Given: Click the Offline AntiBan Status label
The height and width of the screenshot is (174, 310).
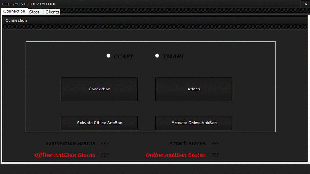Looking at the screenshot, I should (65, 155).
